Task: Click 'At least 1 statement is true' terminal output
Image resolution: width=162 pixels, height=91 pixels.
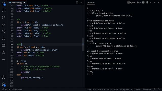Action: [103, 51]
